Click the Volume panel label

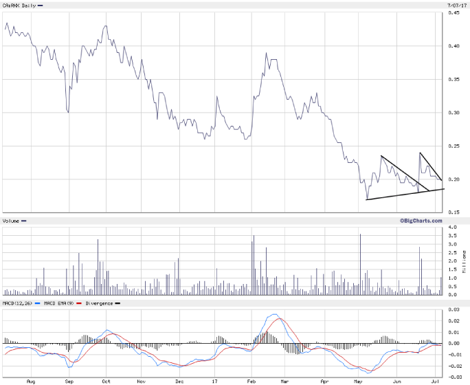coord(12,221)
